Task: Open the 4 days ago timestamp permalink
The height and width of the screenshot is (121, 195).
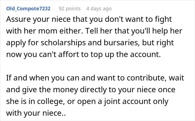Action: pyautogui.click(x=99, y=9)
